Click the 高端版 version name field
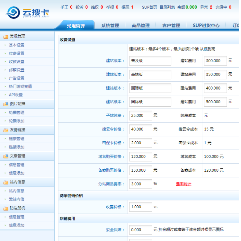This screenshot has width=241, height=241. (150, 75)
